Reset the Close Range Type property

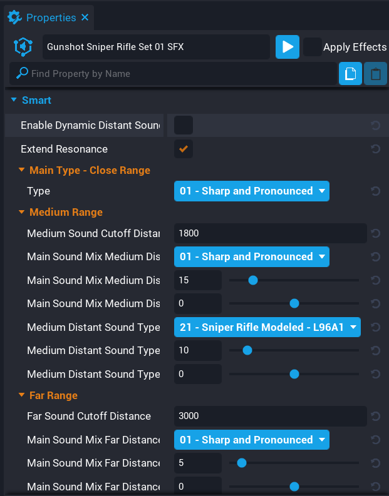375,191
